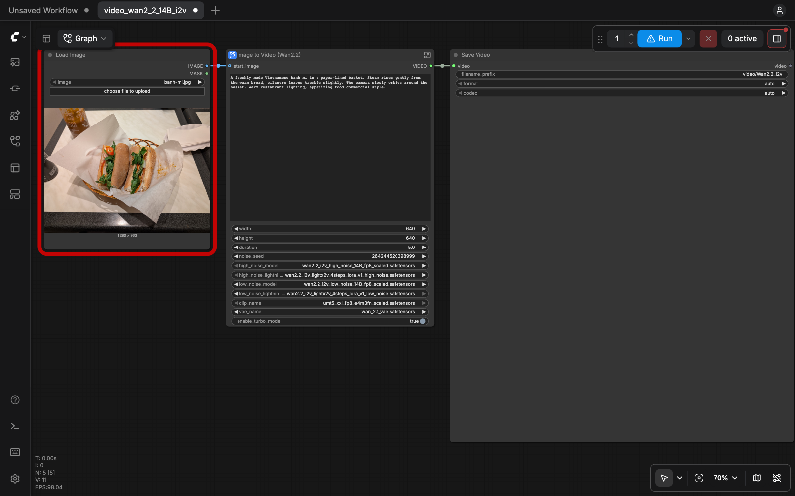The width and height of the screenshot is (795, 496).
Task: Open the help question mark icon
Action: (x=15, y=400)
